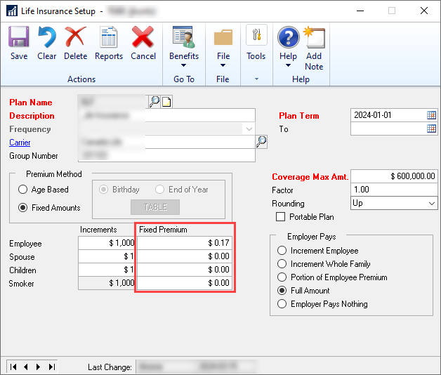Click the Carrier link

point(20,143)
